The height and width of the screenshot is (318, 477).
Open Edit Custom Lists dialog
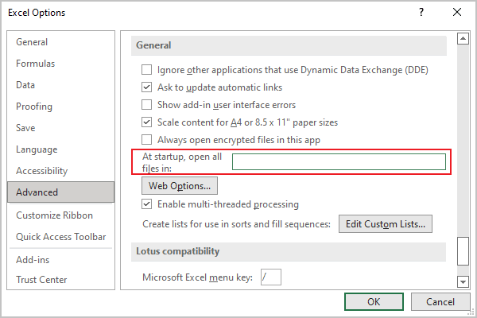(x=386, y=224)
